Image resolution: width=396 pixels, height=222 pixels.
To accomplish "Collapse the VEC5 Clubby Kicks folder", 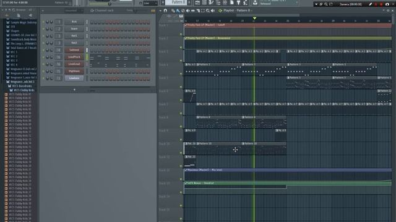I will coord(24,90).
